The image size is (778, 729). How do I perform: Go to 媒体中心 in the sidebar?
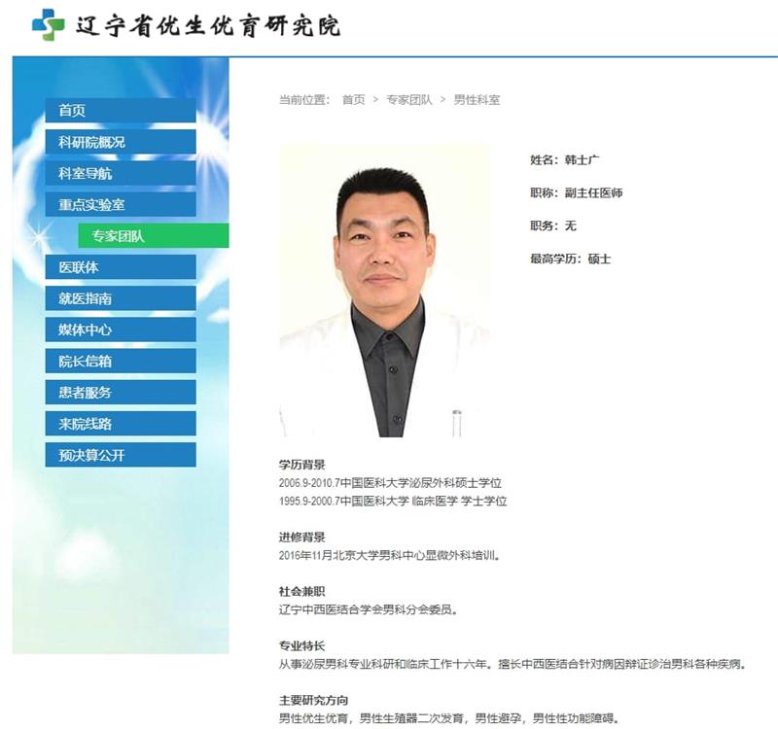point(121,330)
